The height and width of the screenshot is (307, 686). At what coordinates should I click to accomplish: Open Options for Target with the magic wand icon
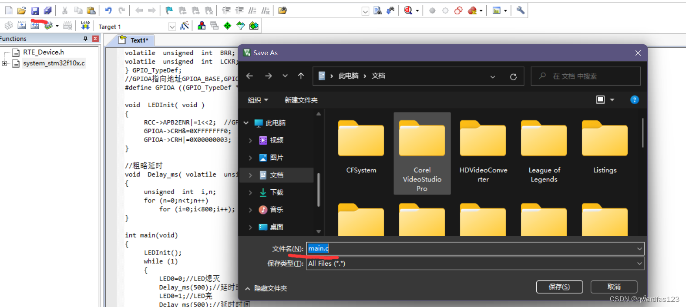tap(185, 26)
